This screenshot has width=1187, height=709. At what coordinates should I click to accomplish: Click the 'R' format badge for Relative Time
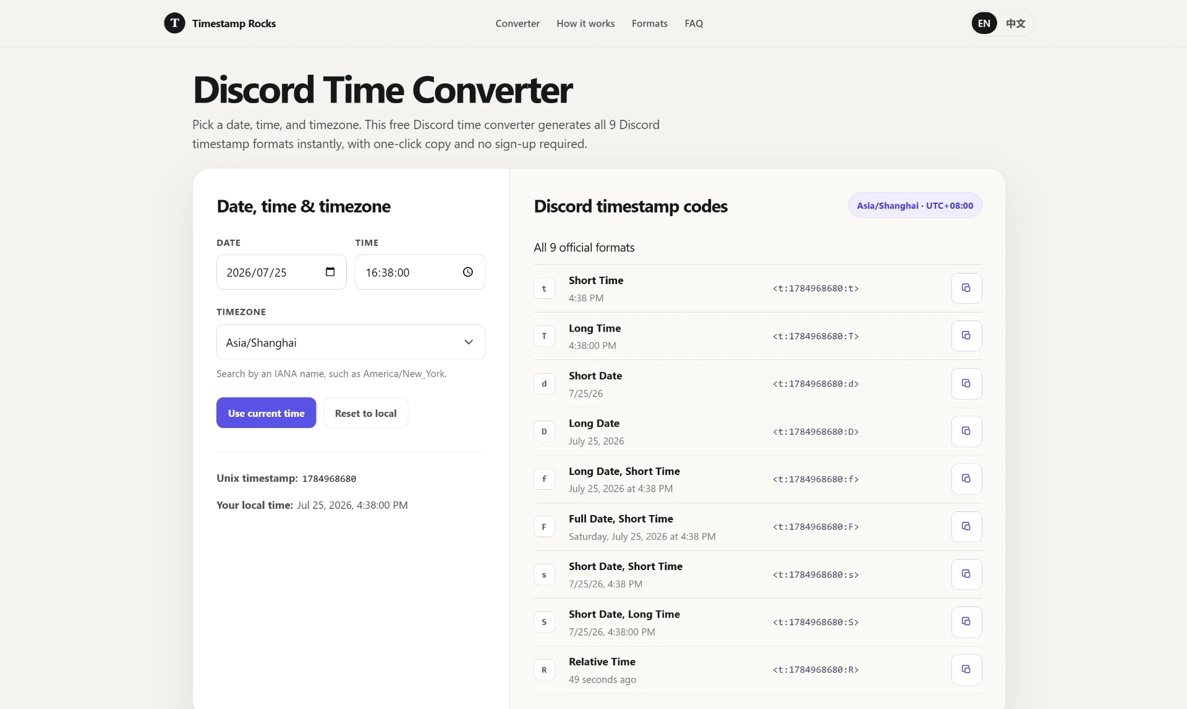coord(544,669)
